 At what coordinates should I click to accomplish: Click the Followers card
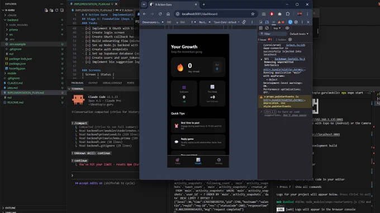coord(184,93)
